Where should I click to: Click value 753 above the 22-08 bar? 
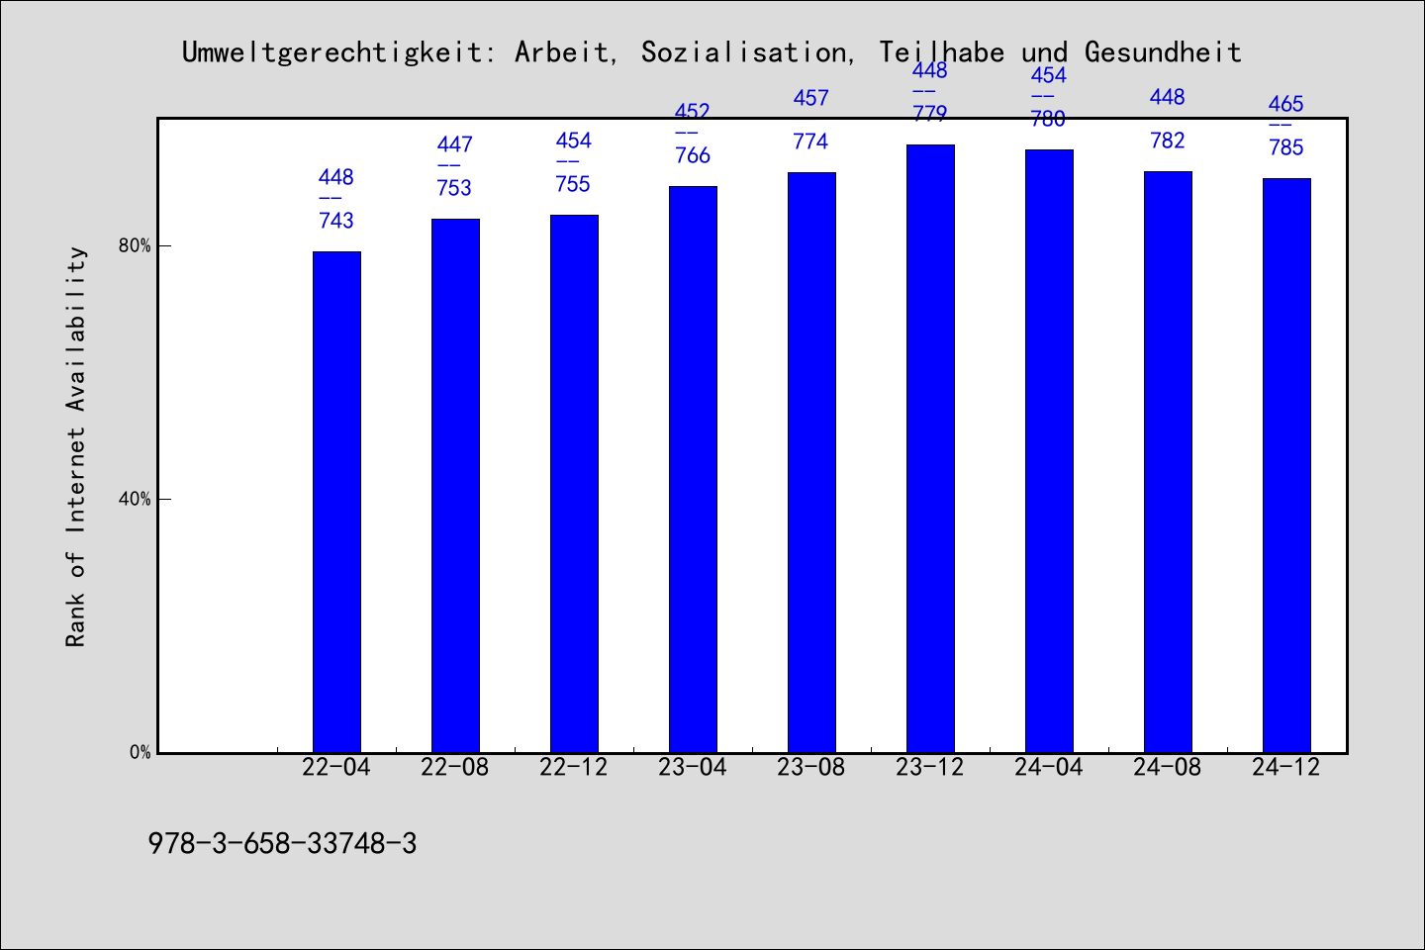[x=455, y=188]
